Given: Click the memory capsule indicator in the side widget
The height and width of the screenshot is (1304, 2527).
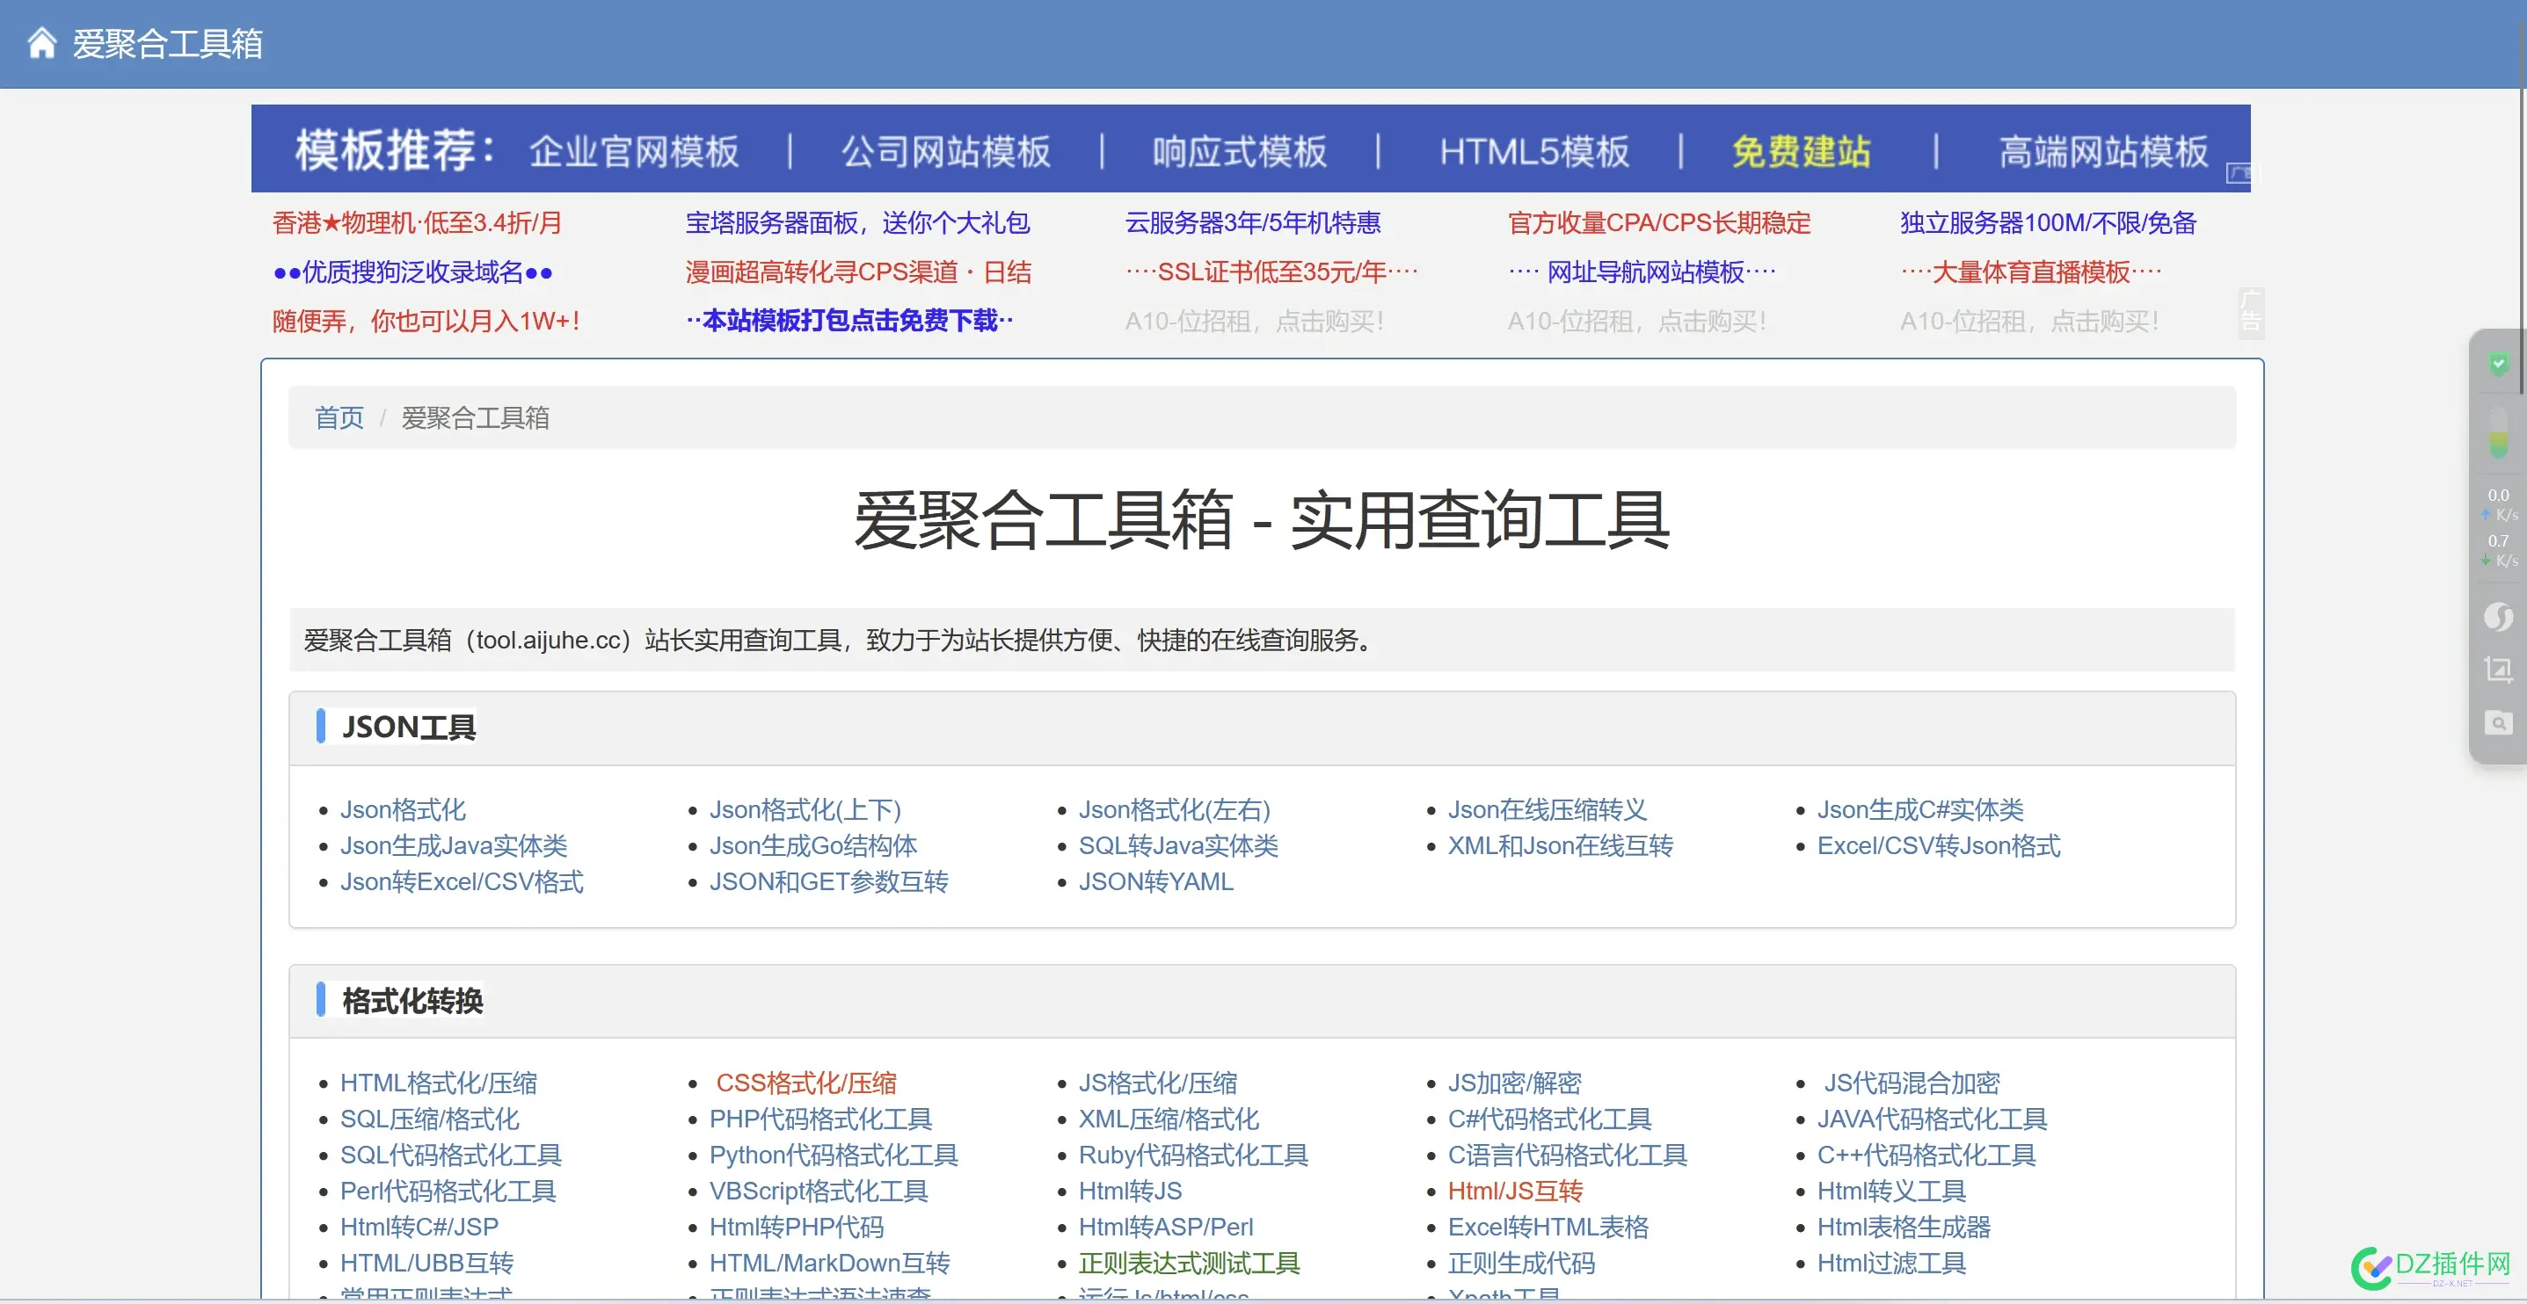Looking at the screenshot, I should pos(2499,432).
